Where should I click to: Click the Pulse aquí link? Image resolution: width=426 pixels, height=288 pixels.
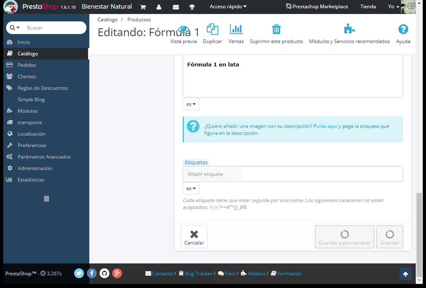(x=325, y=126)
